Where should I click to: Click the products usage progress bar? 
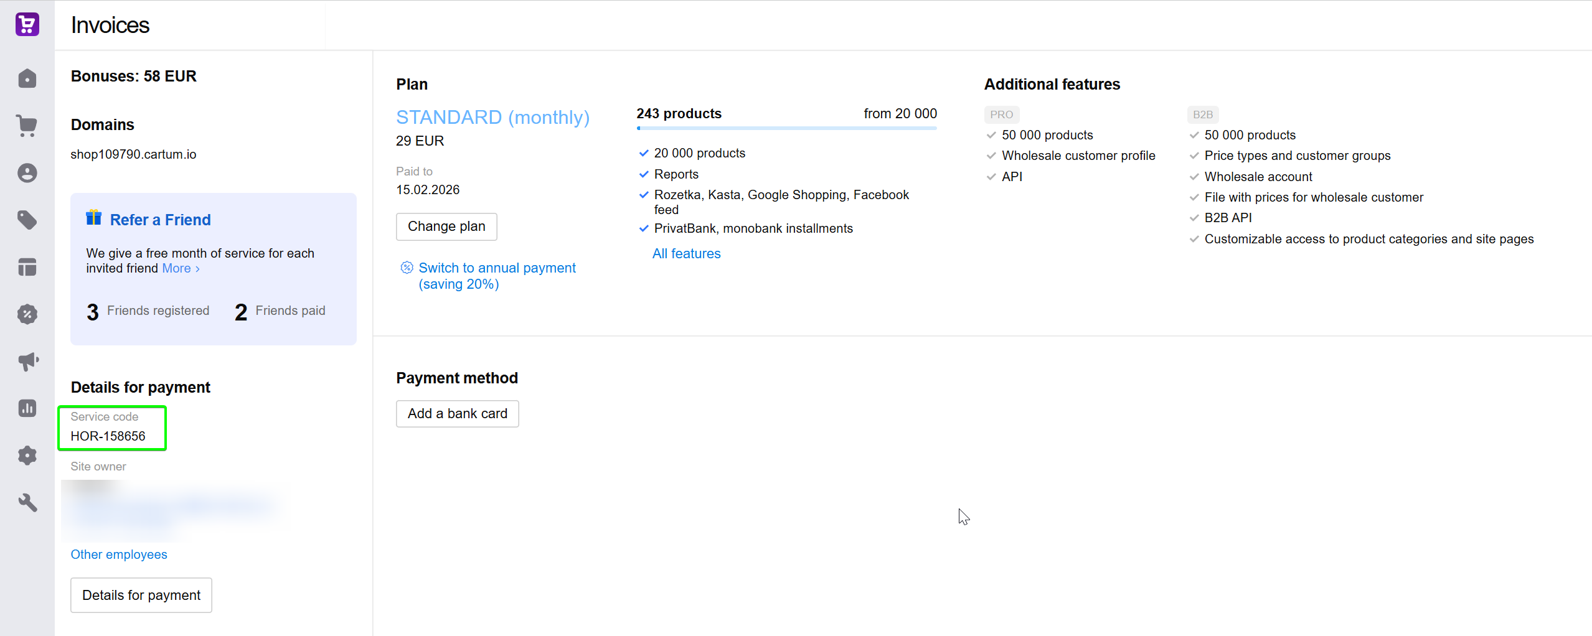(x=786, y=128)
